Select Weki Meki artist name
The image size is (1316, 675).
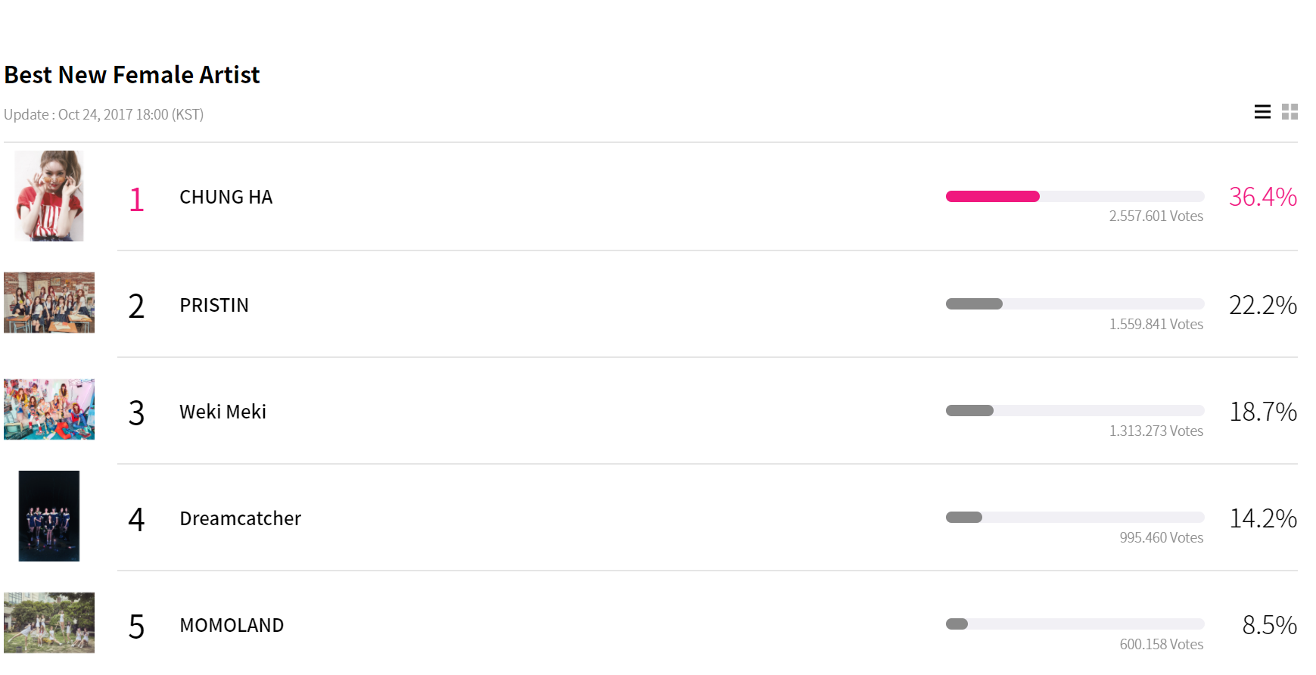tap(222, 412)
